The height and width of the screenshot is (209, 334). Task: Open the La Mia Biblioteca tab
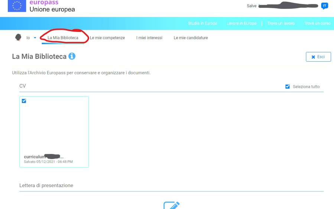pos(63,38)
